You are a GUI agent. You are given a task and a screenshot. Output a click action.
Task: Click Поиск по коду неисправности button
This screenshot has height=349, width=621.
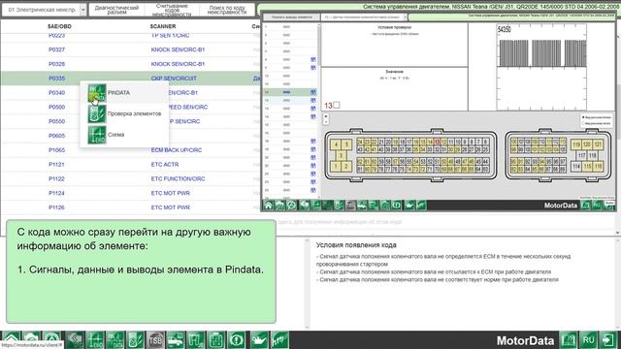pyautogui.click(x=227, y=10)
